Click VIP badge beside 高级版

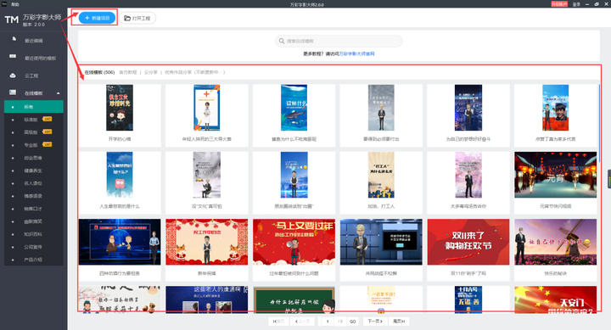48,131
